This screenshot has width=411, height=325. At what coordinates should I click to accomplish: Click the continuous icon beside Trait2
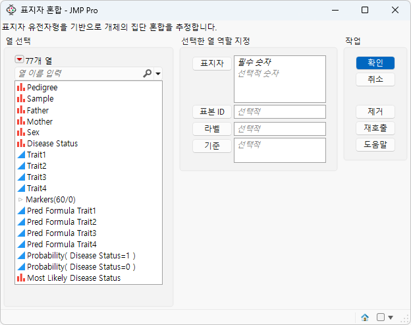[21, 166]
